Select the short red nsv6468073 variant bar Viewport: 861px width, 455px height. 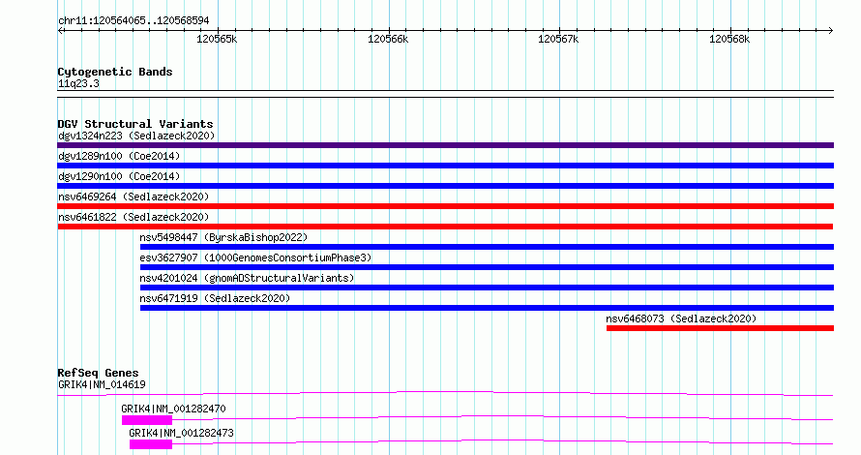coord(720,328)
